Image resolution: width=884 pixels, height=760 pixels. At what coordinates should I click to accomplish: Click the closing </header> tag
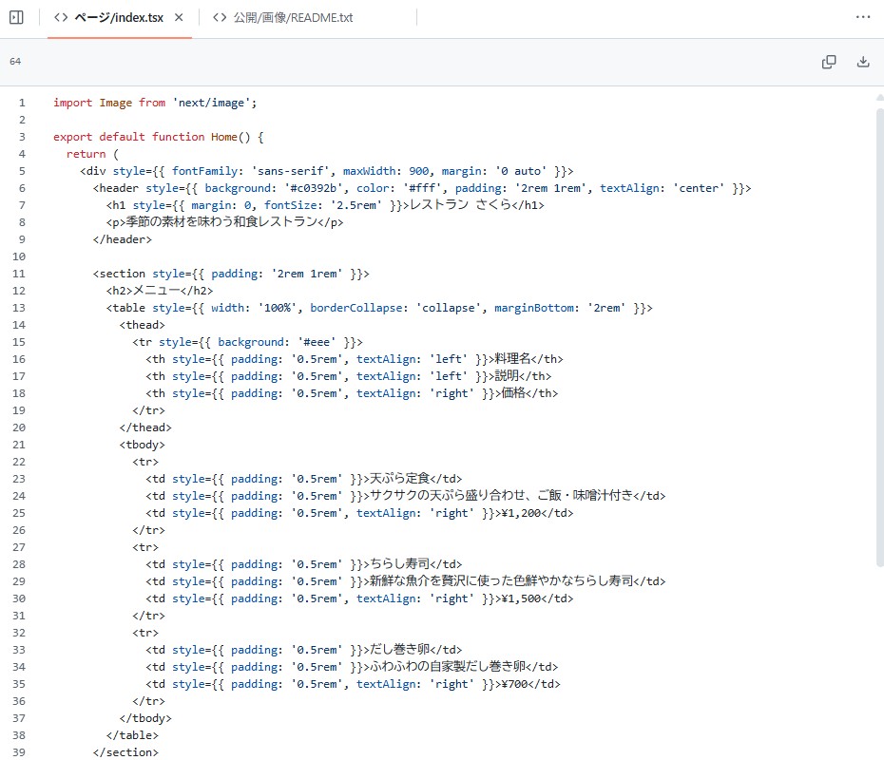click(x=123, y=239)
